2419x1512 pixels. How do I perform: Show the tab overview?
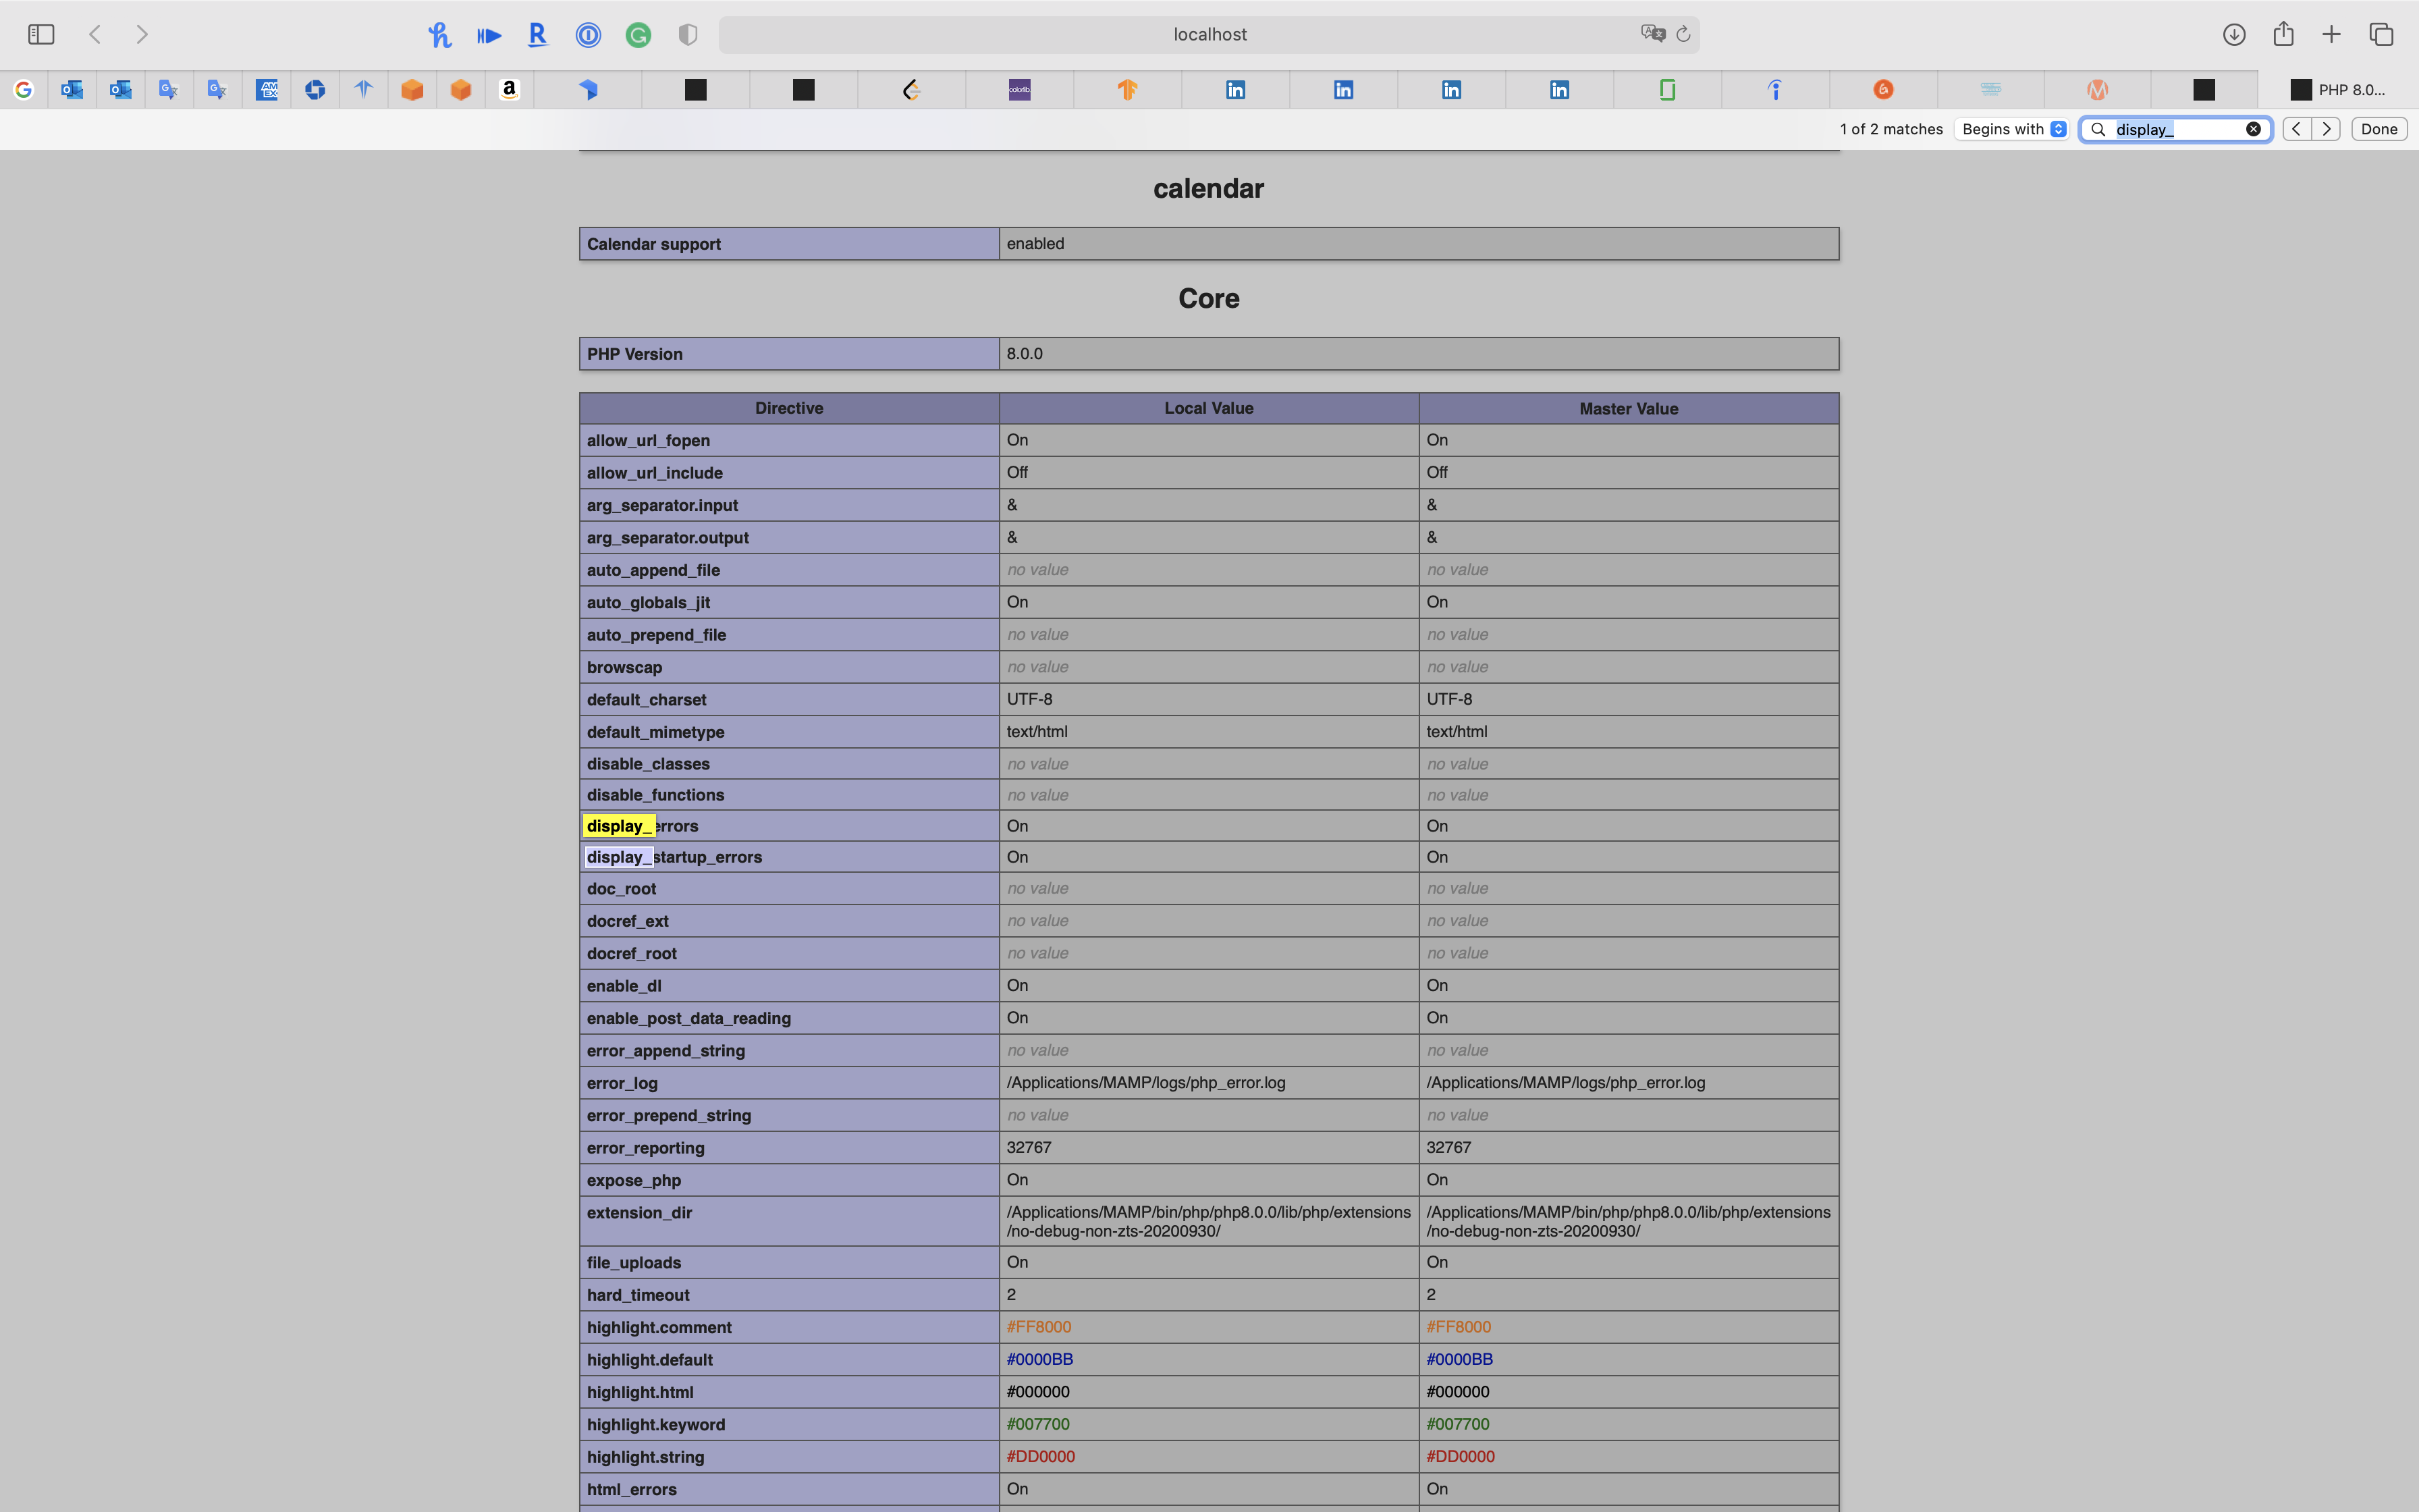pos(2381,34)
